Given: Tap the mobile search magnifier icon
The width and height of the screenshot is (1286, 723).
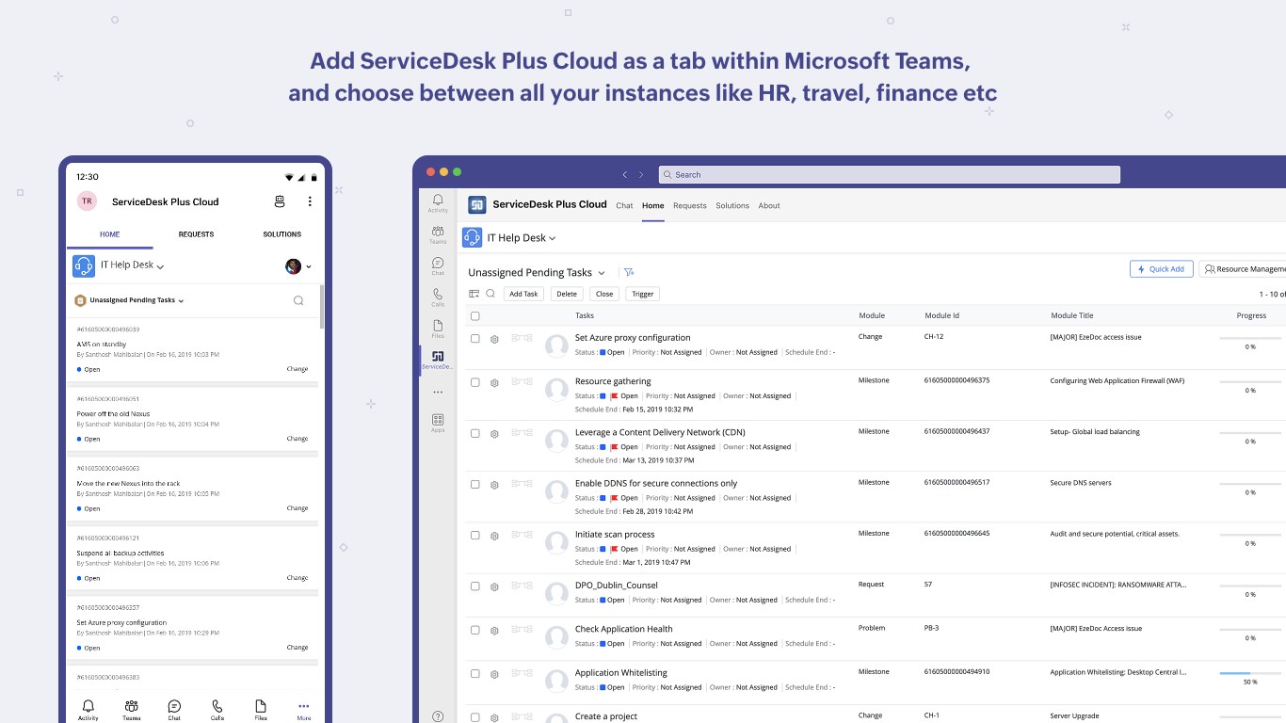Looking at the screenshot, I should point(298,300).
